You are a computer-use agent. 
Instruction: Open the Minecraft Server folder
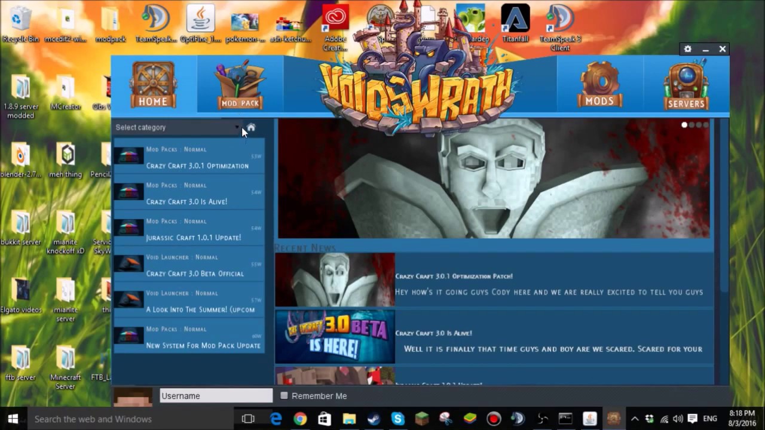[66, 367]
